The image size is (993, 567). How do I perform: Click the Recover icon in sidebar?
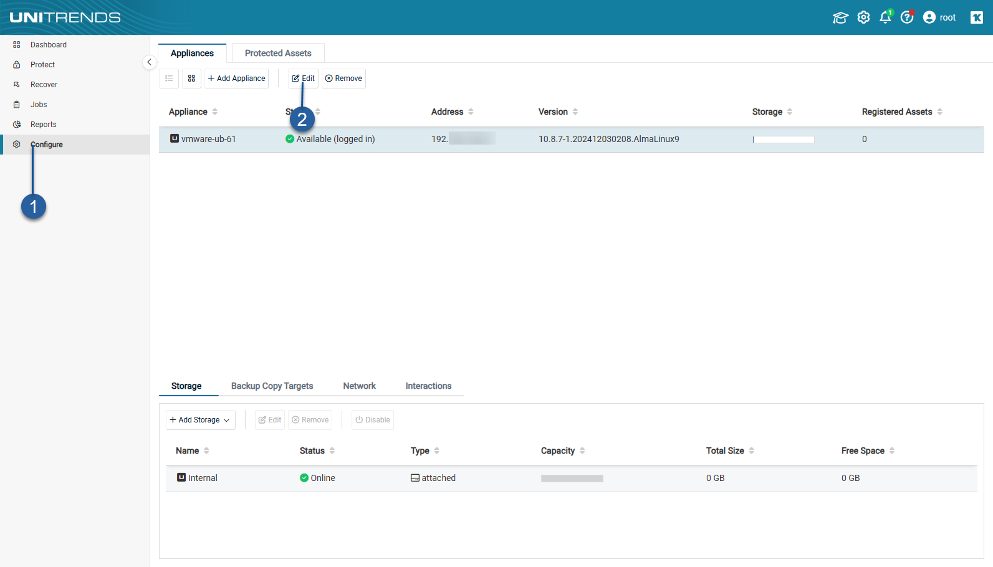[x=17, y=85]
